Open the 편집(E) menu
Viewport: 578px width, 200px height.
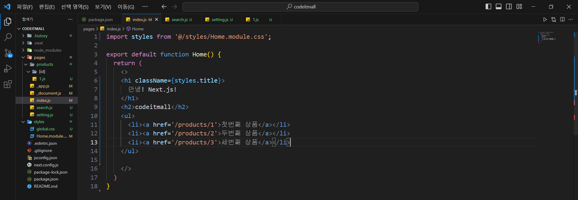pyautogui.click(x=47, y=7)
